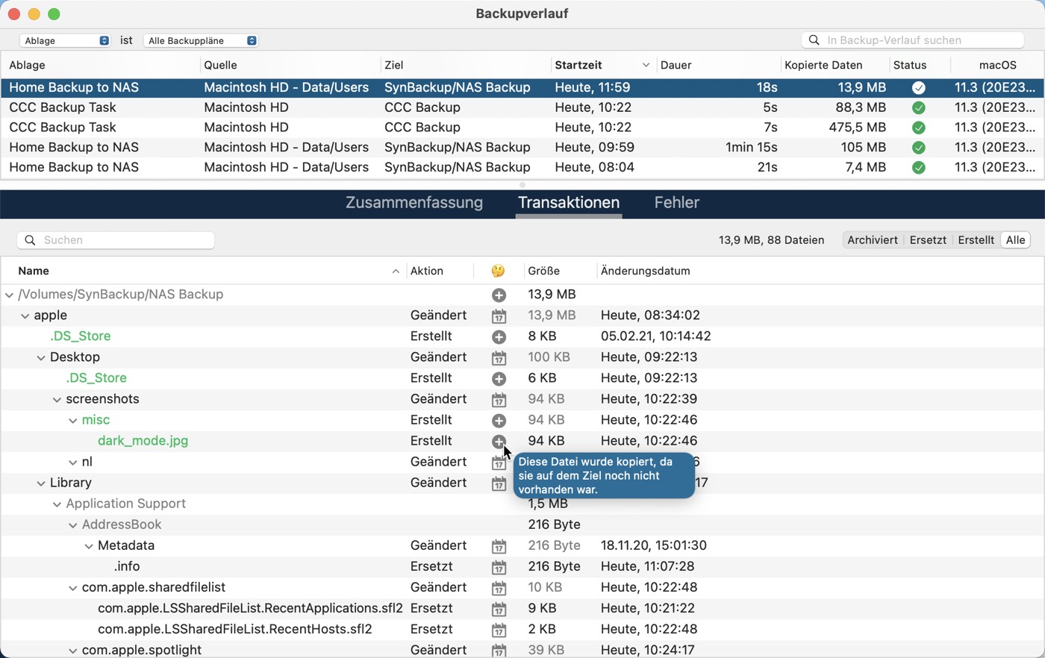The width and height of the screenshot is (1045, 658).
Task: Collapse the misc folder
Action: click(73, 420)
